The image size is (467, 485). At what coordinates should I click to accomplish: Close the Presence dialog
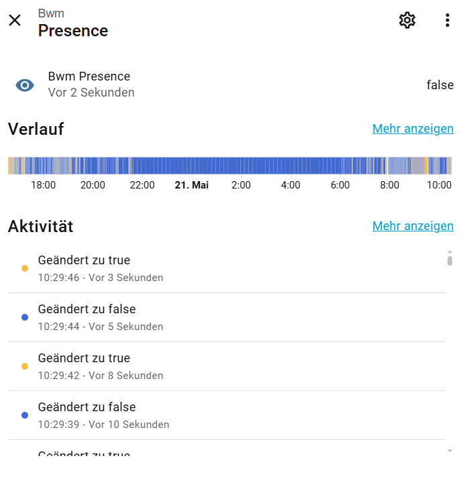(15, 20)
